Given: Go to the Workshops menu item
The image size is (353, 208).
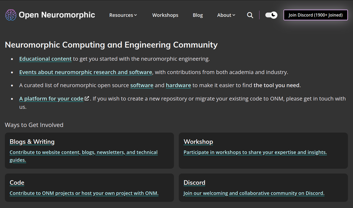Looking at the screenshot, I should (165, 15).
